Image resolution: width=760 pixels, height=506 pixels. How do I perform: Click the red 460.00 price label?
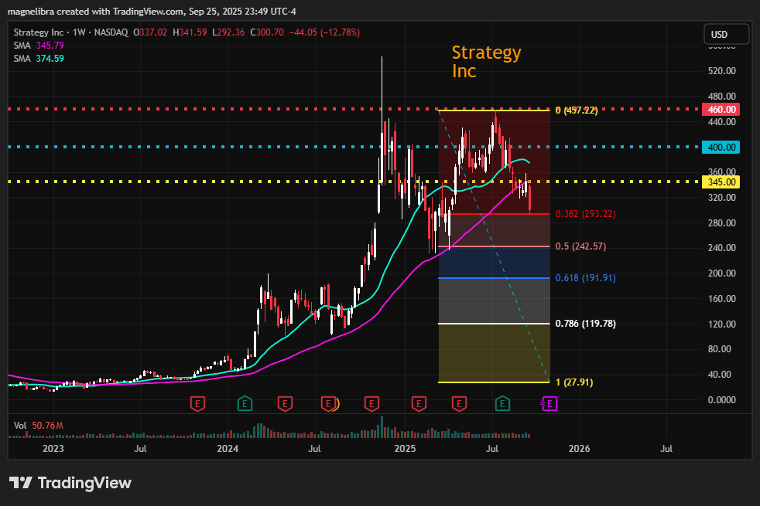721,110
